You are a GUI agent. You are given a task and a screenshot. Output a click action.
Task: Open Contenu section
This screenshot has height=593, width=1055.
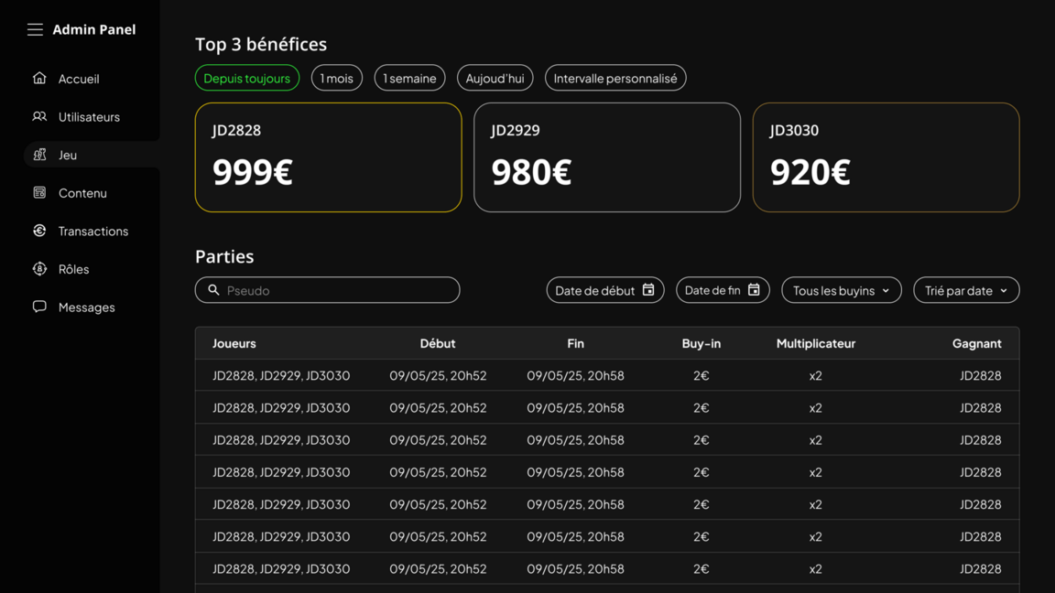point(82,193)
